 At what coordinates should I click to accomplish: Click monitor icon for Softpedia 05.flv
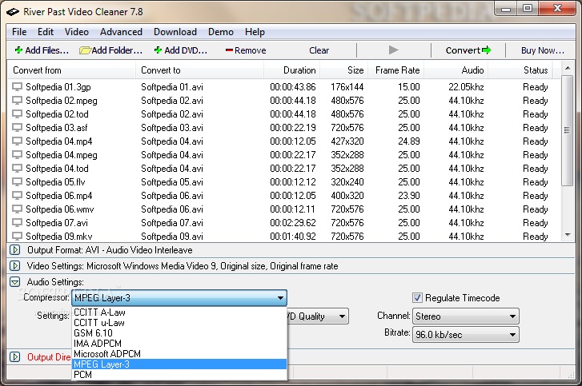[17, 182]
